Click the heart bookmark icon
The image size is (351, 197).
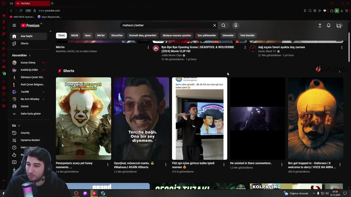click(x=325, y=11)
